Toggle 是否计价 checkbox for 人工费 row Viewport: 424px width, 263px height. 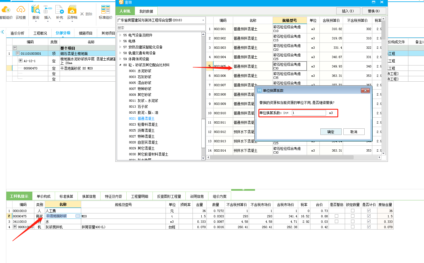point(369,211)
